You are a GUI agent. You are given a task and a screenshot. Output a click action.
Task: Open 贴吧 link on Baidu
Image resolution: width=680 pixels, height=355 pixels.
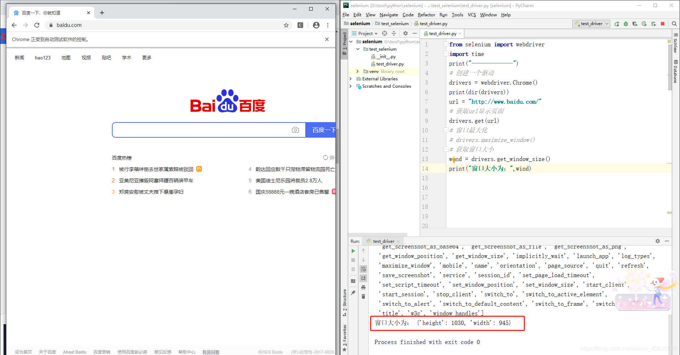(x=106, y=58)
